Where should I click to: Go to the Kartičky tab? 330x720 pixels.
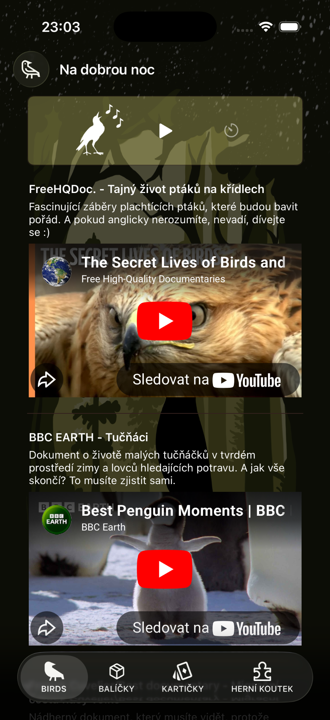coord(183,677)
